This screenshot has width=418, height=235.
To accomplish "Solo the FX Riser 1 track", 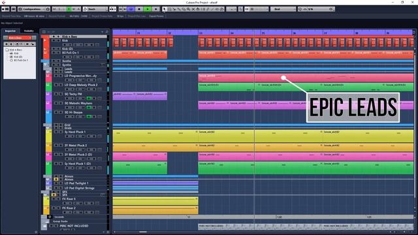I will [x=58, y=198].
